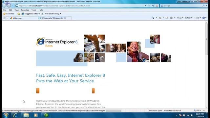This screenshot has width=210, height=118.
Task: Click Action Center flag tray icon
Action: [180, 115]
